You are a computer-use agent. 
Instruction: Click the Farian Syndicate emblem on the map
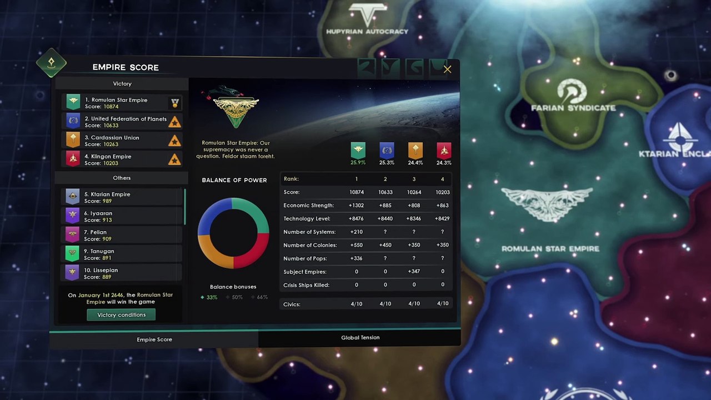click(572, 91)
